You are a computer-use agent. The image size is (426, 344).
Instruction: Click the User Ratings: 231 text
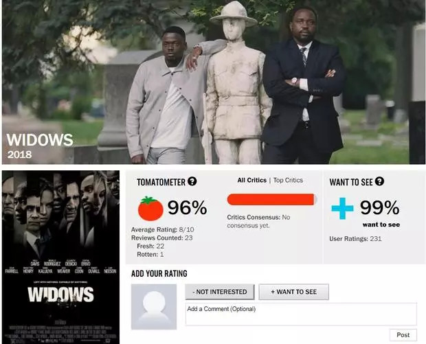[355, 239]
